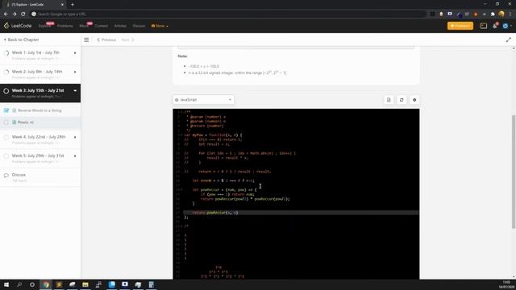
Task: Open the Calculator in the taskbar
Action: click(152, 284)
